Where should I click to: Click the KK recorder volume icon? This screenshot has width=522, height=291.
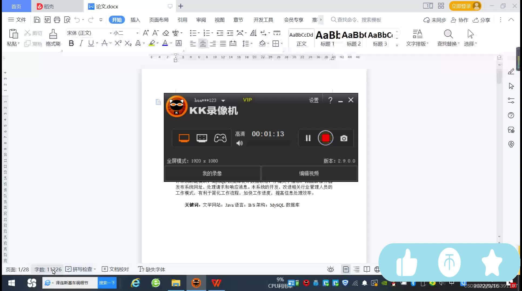coord(240,143)
